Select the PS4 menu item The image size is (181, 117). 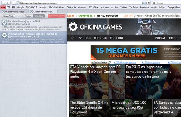(88, 38)
